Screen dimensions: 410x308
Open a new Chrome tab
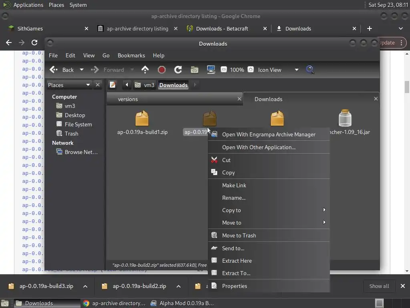[370, 28]
